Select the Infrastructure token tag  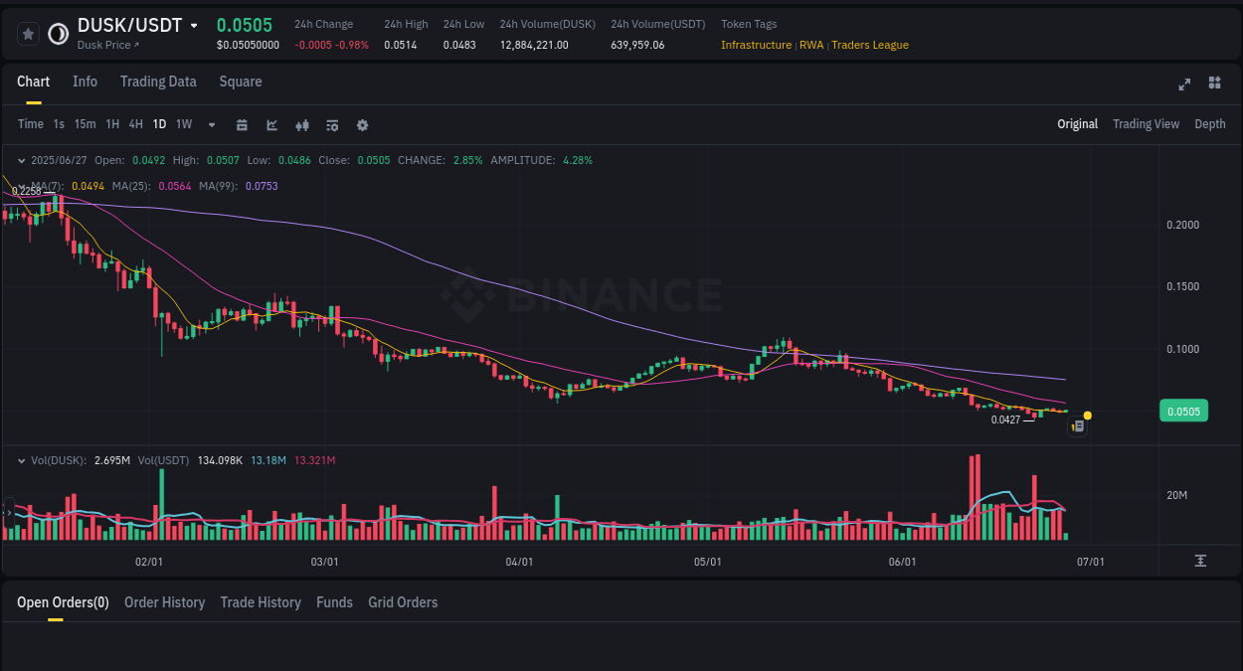click(754, 45)
